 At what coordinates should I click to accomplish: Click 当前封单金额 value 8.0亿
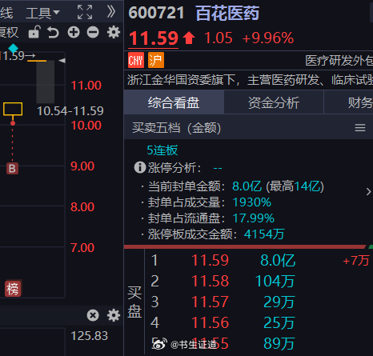tap(247, 186)
